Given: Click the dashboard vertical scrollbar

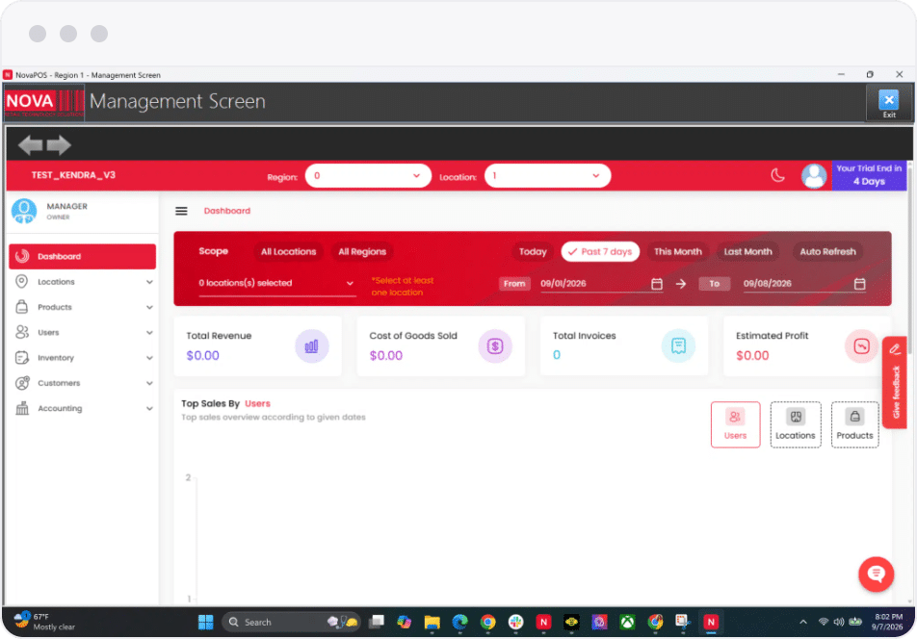Looking at the screenshot, I should click(x=909, y=263).
